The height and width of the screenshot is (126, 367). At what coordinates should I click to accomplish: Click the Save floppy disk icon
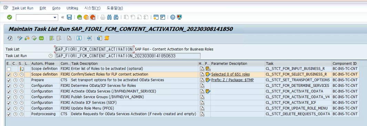69,17
